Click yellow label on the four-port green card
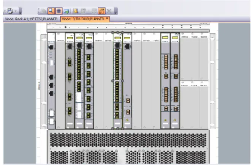Screen dimensions: 251x165 tap(70, 38)
